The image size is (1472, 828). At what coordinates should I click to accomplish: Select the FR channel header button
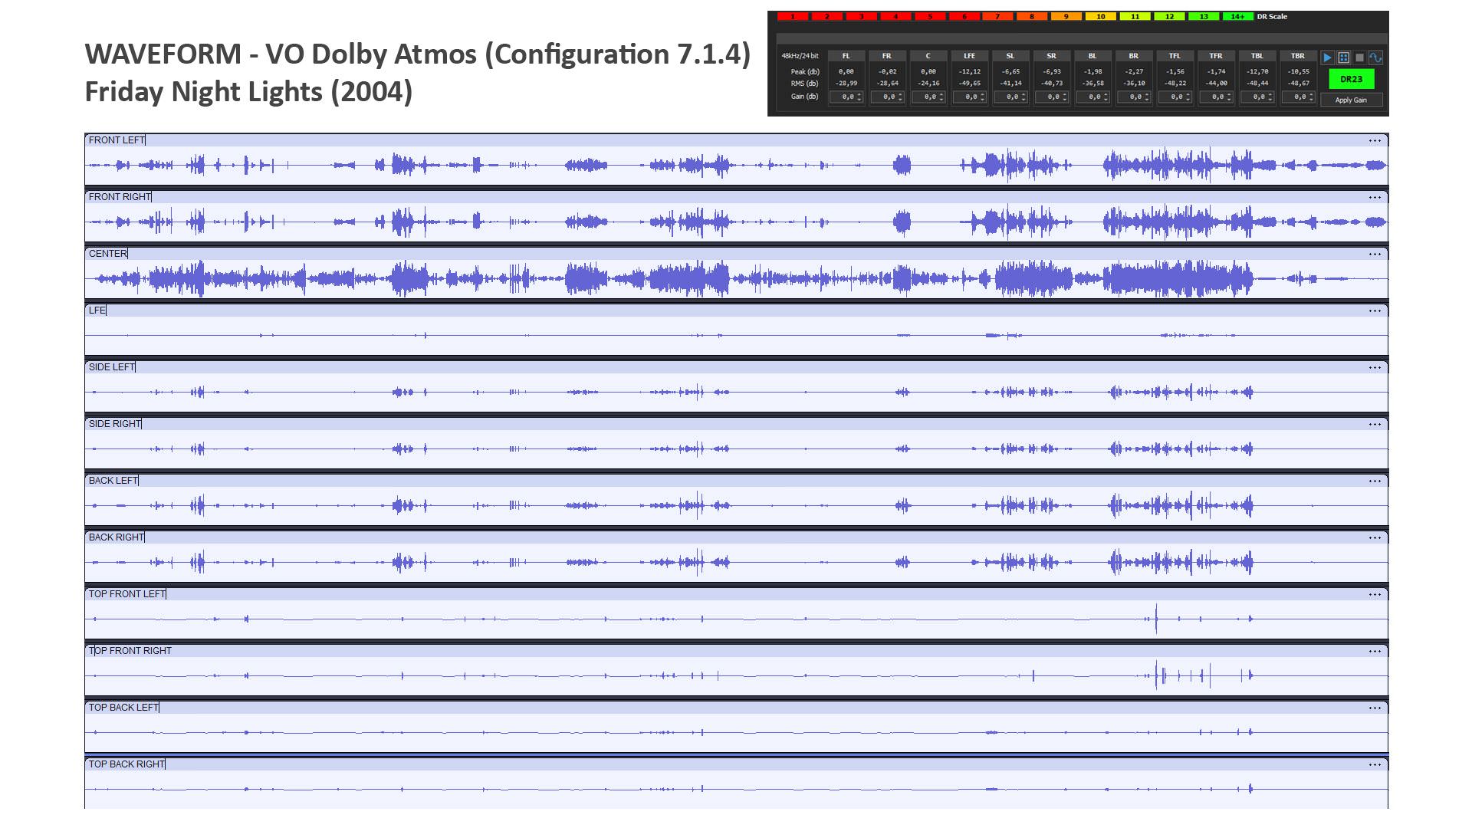click(x=887, y=56)
